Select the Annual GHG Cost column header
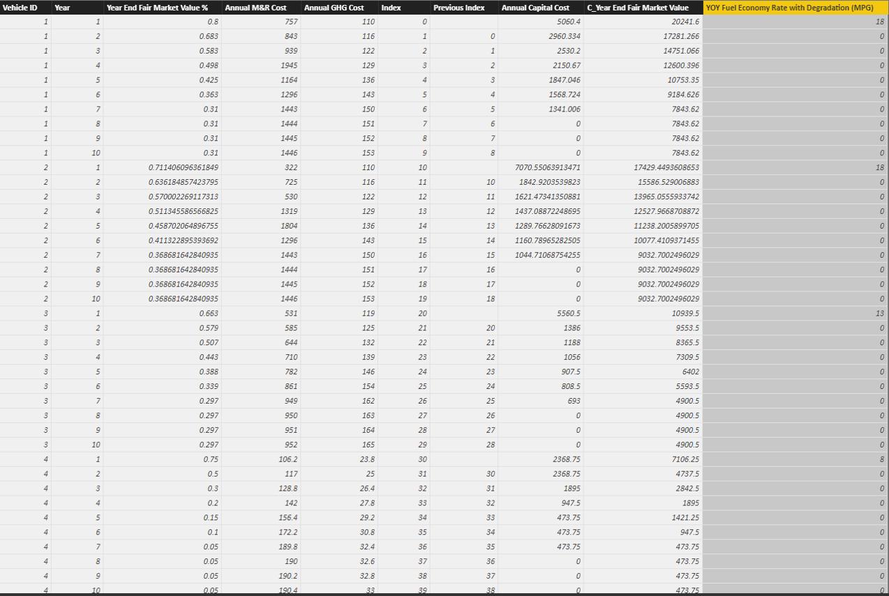This screenshot has height=596, width=889. pos(339,8)
